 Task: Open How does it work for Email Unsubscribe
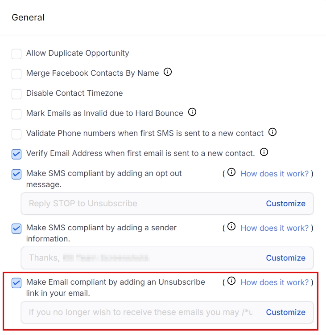click(274, 282)
